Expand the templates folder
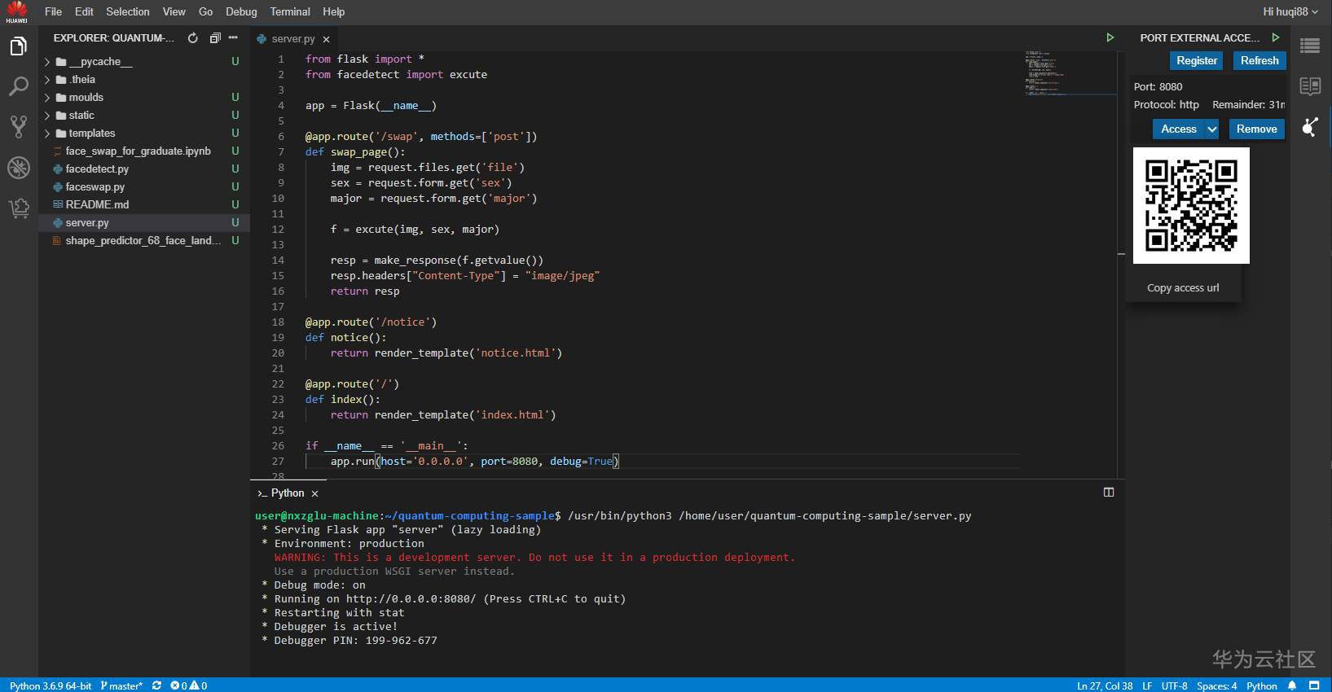Viewport: 1332px width, 692px height. [91, 134]
